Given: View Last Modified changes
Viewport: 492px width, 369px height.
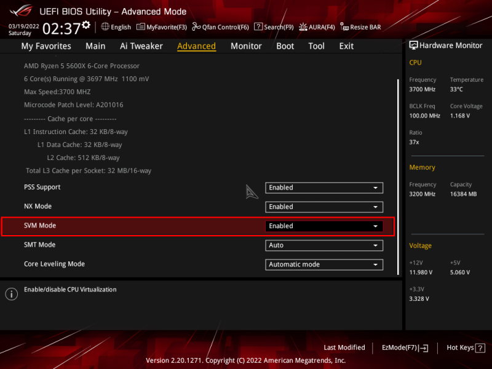Looking at the screenshot, I should [x=344, y=347].
